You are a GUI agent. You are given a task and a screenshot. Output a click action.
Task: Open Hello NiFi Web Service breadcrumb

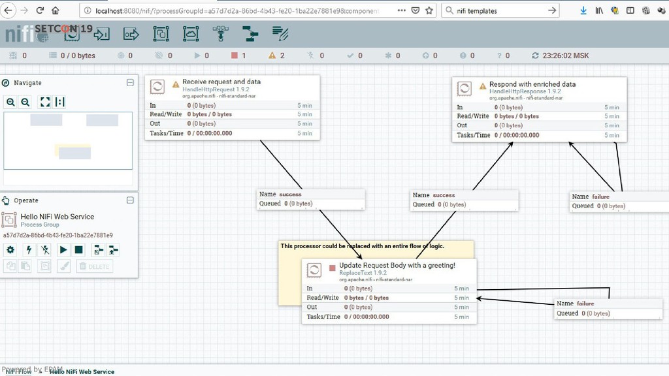click(x=82, y=371)
